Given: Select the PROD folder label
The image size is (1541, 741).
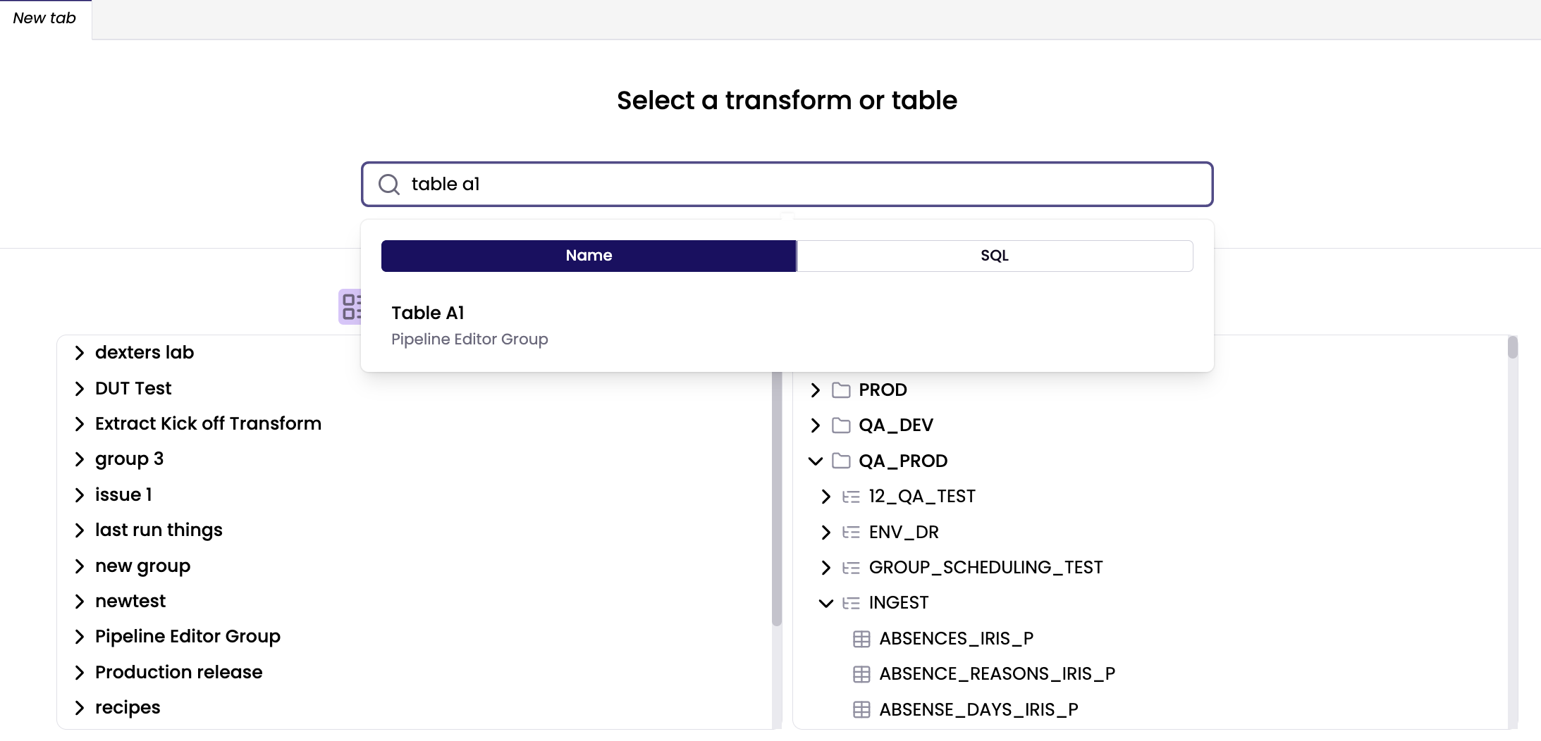Looking at the screenshot, I should [x=883, y=390].
